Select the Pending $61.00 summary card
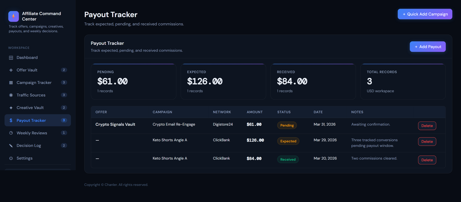The height and width of the screenshot is (202, 461). [133, 82]
